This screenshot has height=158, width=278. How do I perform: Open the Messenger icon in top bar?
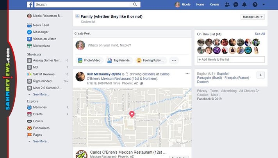click(x=235, y=4)
